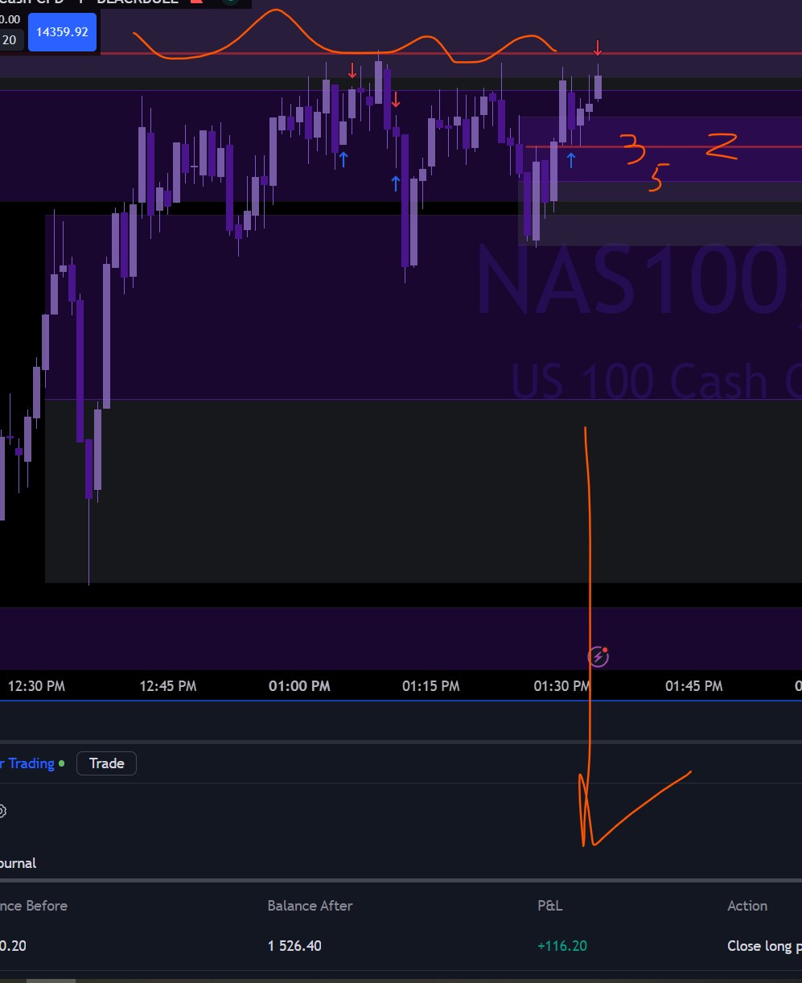Viewport: 802px width, 983px height.
Task: Click the quantity 20 field
Action: 11,39
